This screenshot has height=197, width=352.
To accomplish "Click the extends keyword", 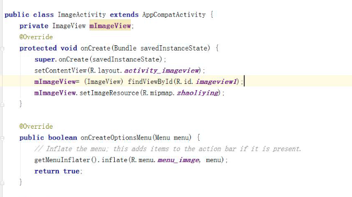I will pyautogui.click(x=124, y=15).
